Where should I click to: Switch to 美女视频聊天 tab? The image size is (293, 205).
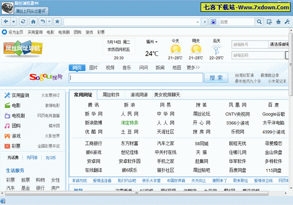click(167, 95)
